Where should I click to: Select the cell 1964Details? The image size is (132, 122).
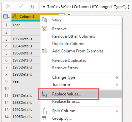click(26, 46)
